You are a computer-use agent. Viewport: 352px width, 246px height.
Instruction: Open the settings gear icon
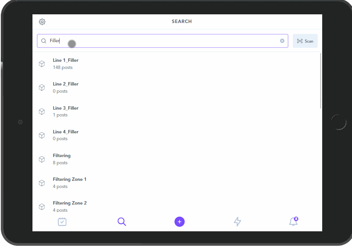tap(42, 22)
